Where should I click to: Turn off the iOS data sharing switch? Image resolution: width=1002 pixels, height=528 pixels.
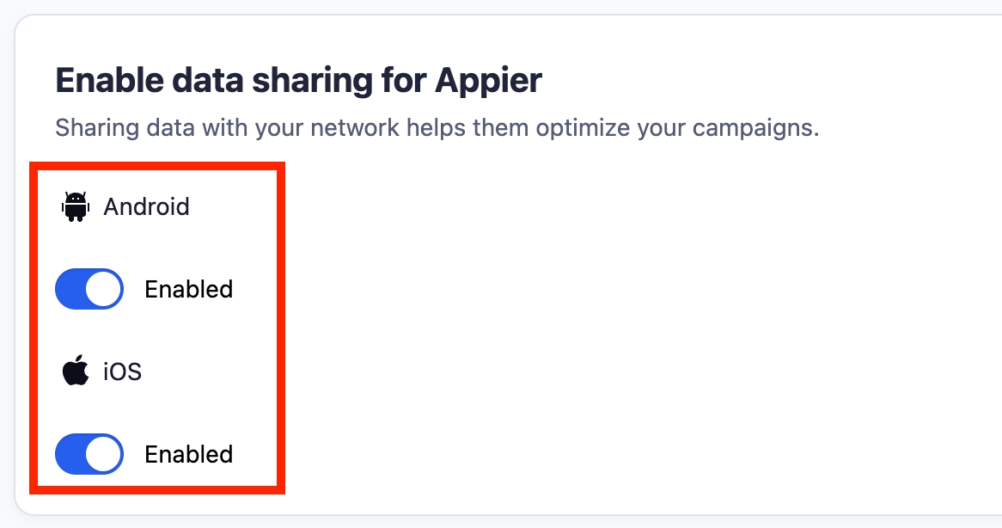(x=89, y=454)
